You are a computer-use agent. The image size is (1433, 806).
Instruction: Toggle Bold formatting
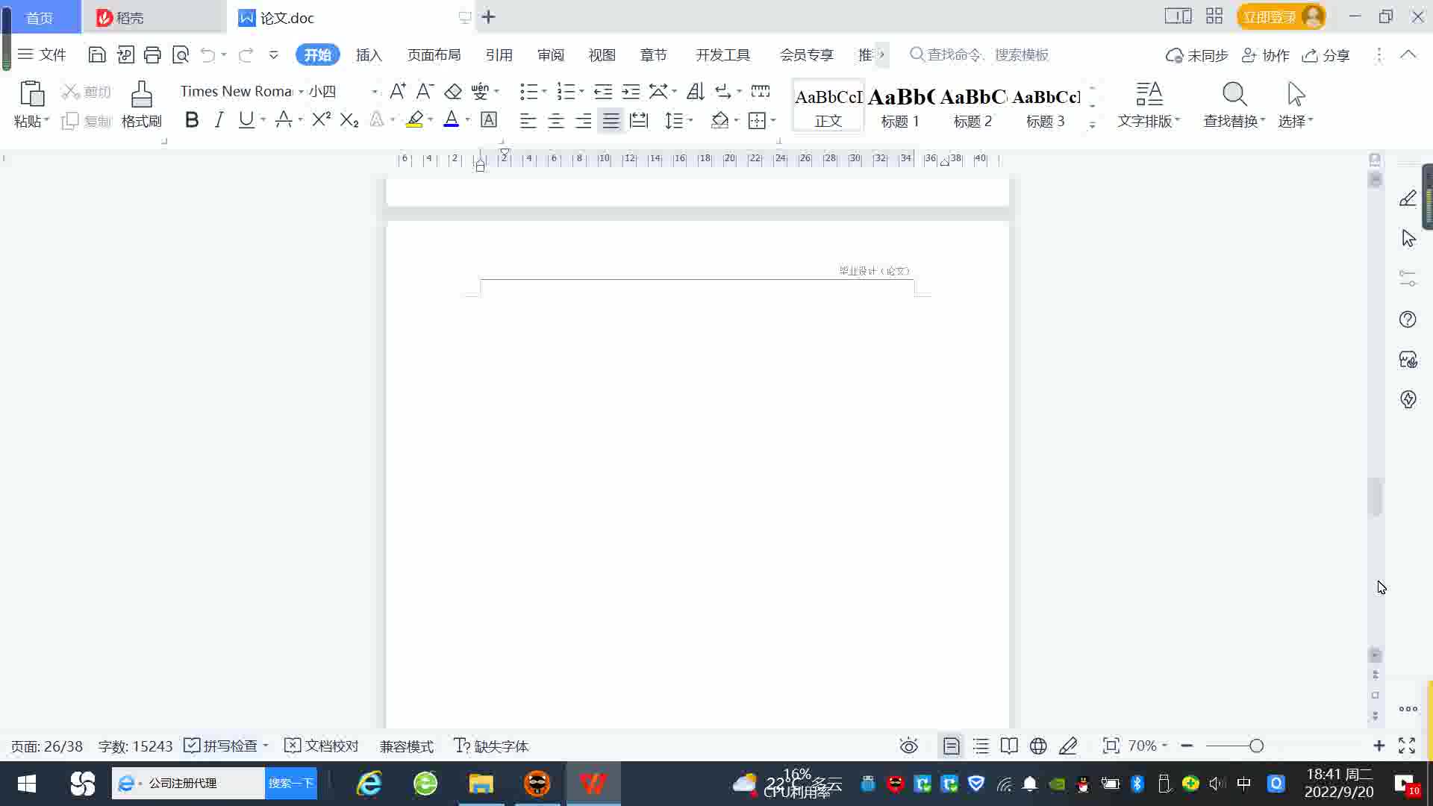pyautogui.click(x=192, y=119)
